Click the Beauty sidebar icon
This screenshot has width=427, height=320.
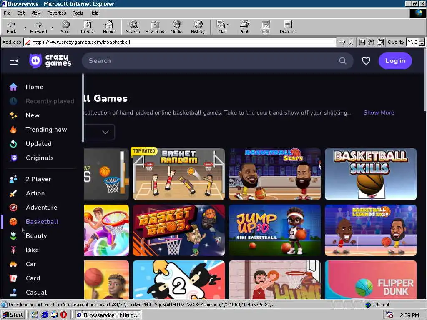pos(13,236)
